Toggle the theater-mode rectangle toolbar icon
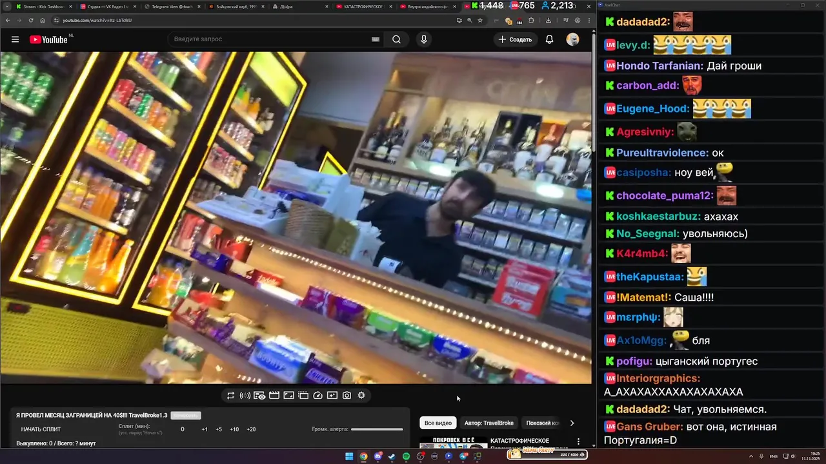 [x=288, y=396]
